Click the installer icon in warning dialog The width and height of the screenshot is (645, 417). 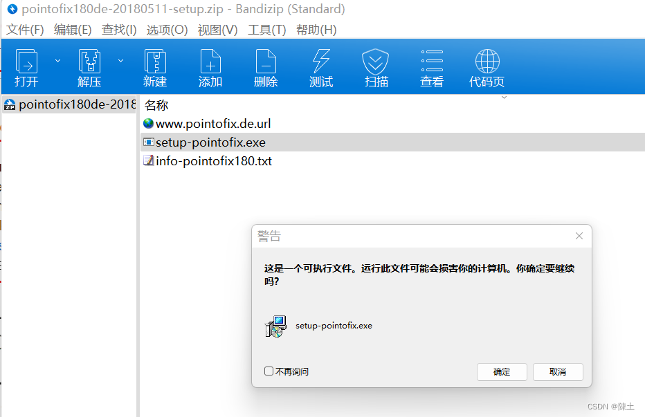pyautogui.click(x=275, y=326)
